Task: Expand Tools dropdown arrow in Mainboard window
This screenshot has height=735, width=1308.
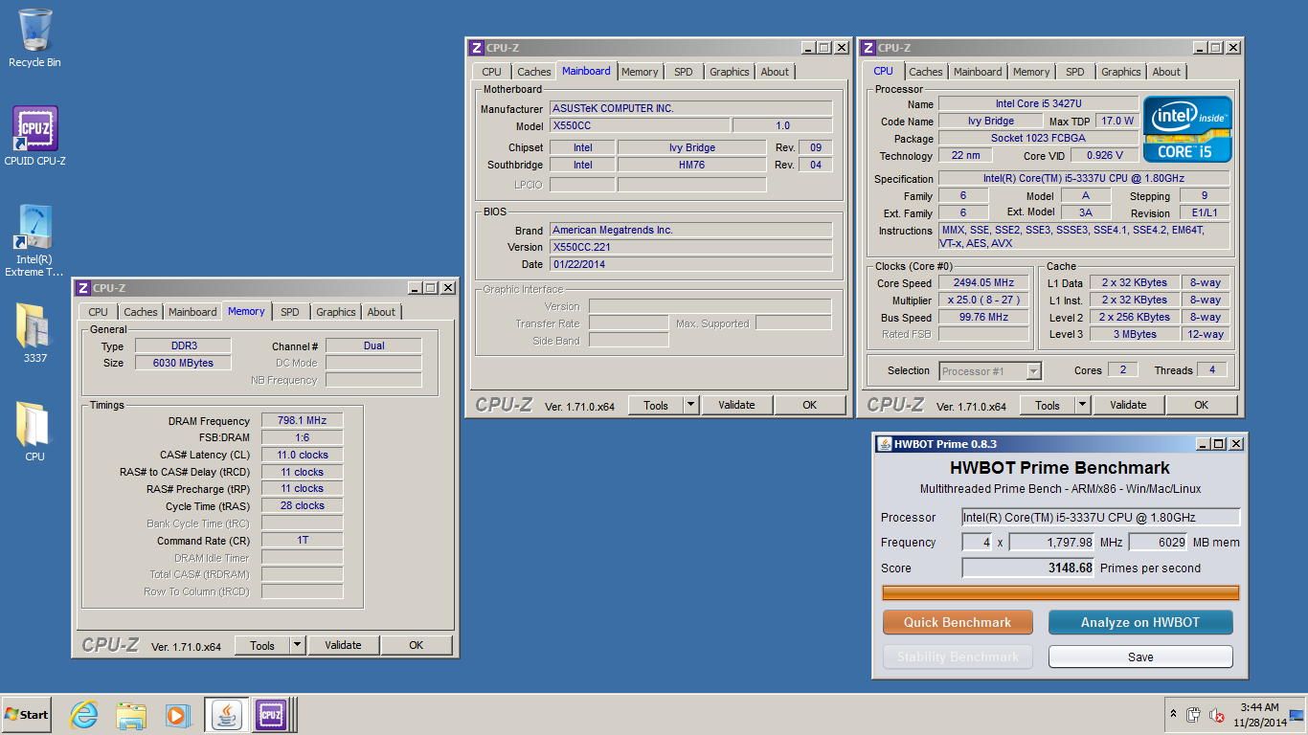Action: 690,406
